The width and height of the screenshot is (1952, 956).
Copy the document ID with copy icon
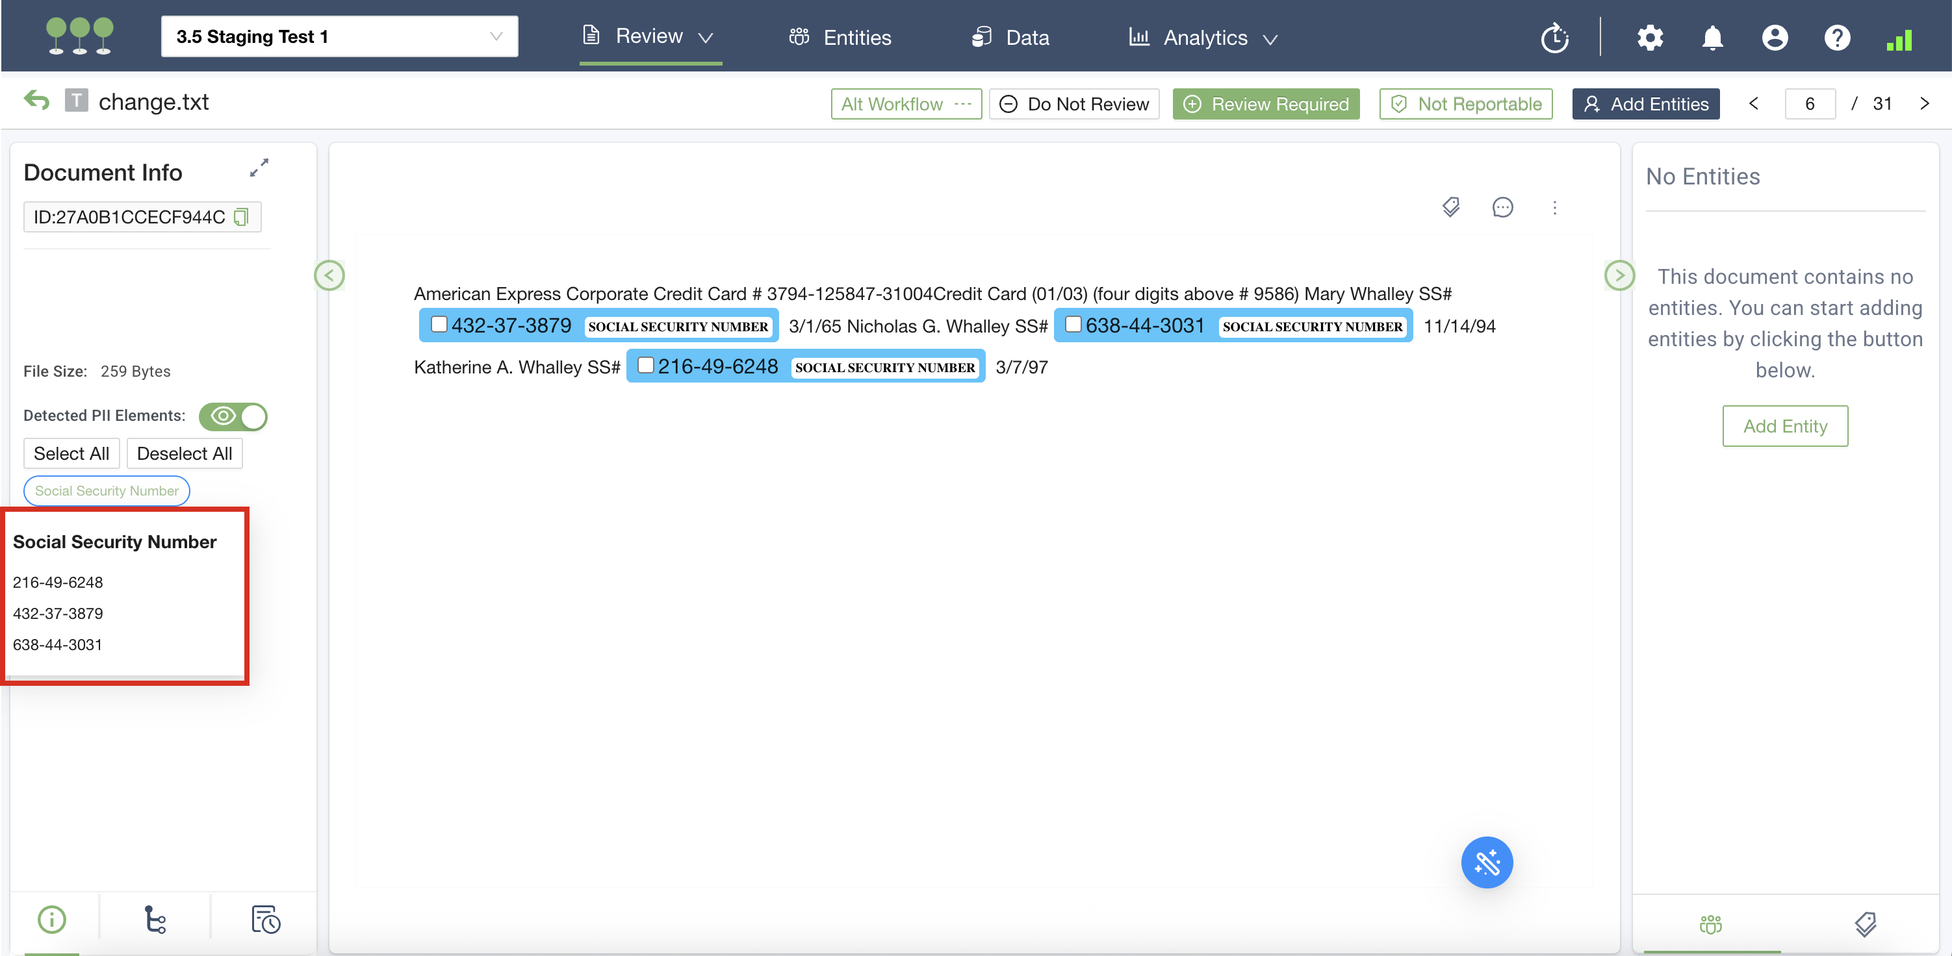point(242,218)
